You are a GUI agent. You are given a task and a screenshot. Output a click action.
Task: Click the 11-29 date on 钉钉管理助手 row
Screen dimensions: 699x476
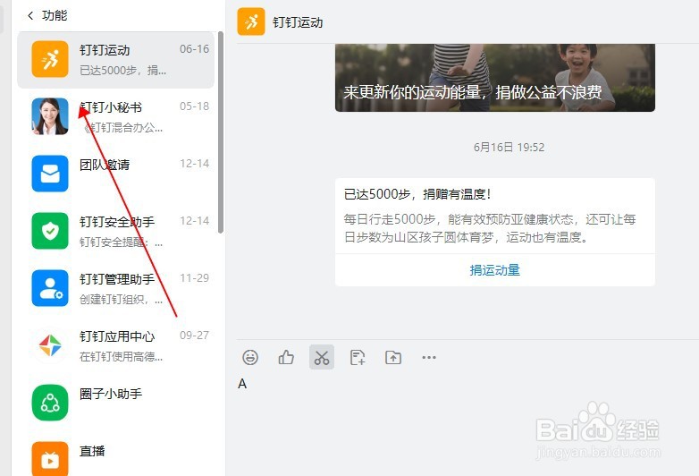click(194, 278)
